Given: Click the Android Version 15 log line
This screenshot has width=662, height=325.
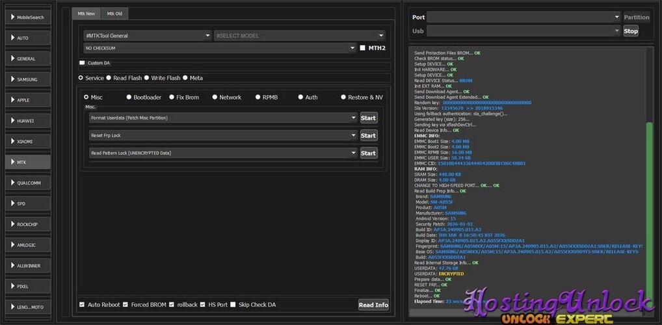Looking at the screenshot, I should coord(435,218).
